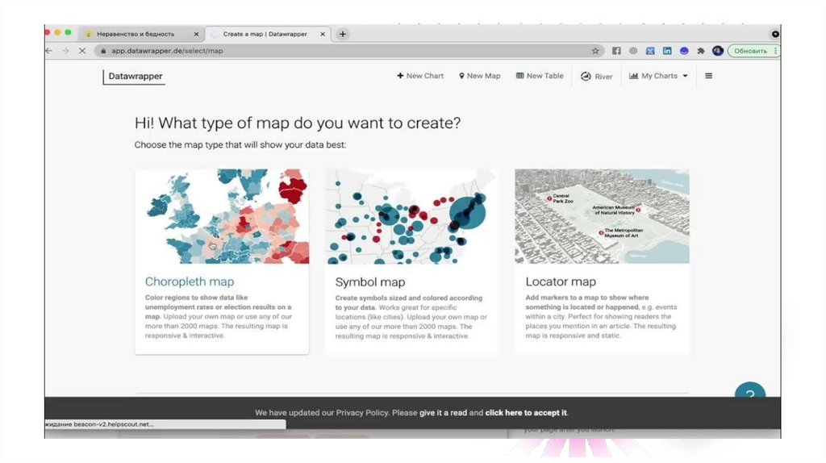This screenshot has height=463, width=826.
Task: Open New Chart from top navigation
Action: click(x=420, y=76)
